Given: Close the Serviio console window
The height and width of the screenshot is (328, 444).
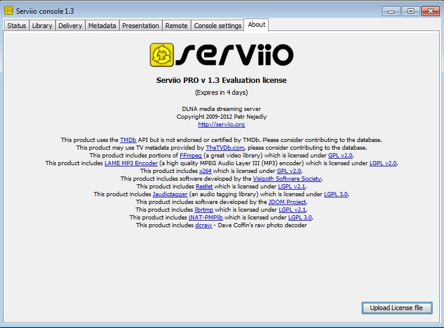Looking at the screenshot, I should tap(430, 11).
